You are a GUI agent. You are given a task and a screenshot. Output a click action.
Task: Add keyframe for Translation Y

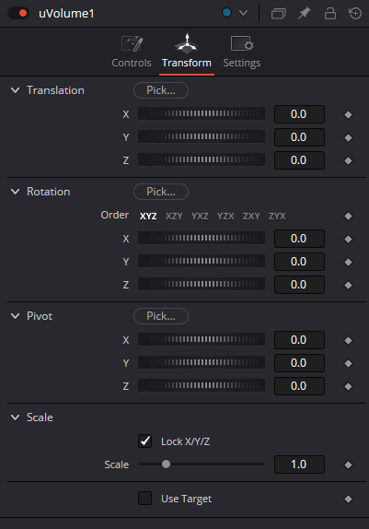(348, 137)
